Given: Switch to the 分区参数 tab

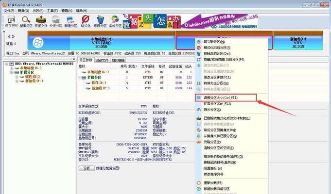Looking at the screenshot, I should 86,60.
